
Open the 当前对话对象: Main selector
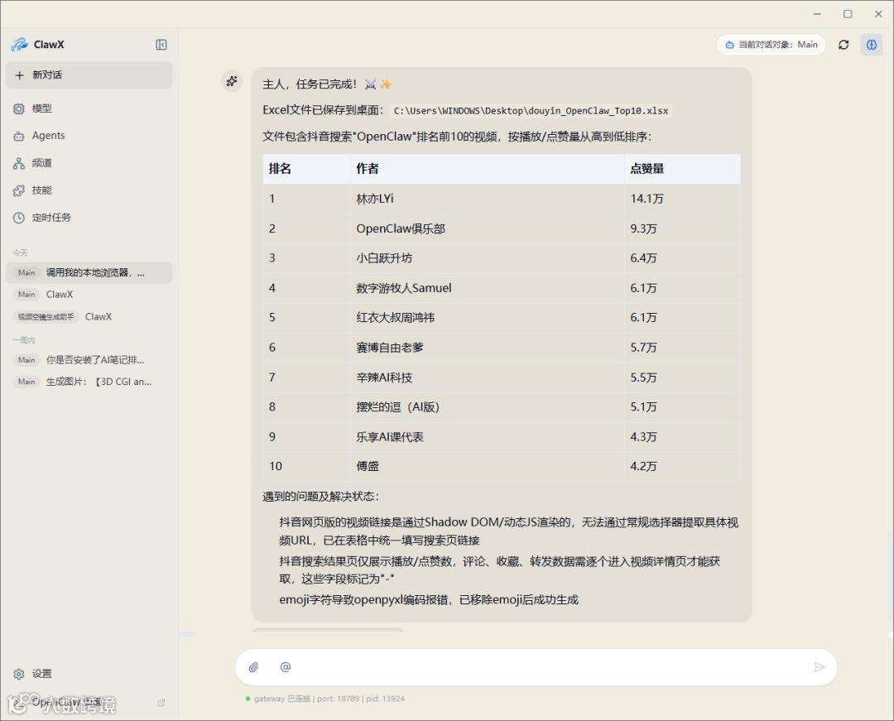(x=771, y=45)
